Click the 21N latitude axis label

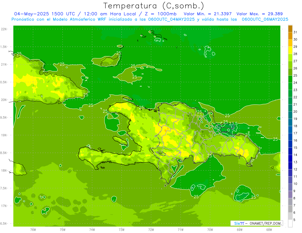coord(4,65)
